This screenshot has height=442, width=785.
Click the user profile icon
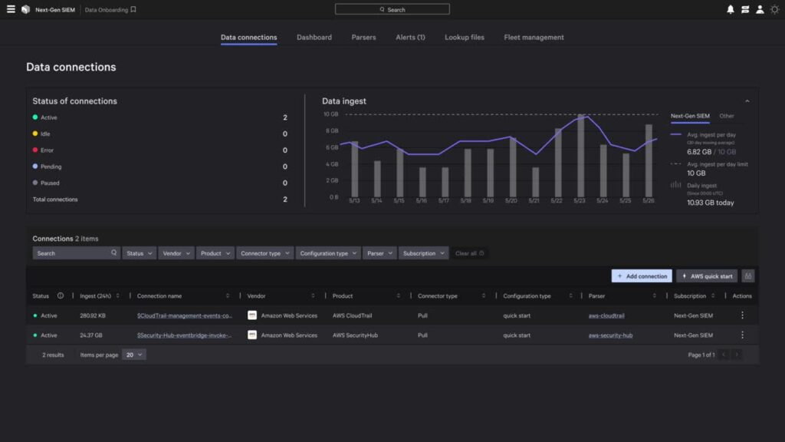[759, 8]
